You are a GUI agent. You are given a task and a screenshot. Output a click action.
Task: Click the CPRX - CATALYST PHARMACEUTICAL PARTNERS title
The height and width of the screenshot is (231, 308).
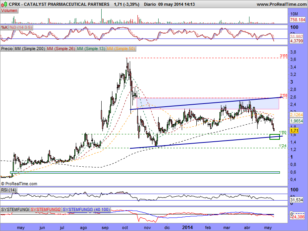[x=59, y=4]
